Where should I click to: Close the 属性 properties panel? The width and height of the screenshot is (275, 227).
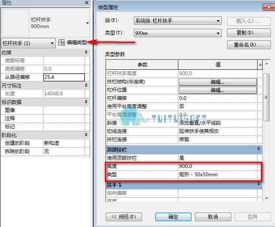87,2
